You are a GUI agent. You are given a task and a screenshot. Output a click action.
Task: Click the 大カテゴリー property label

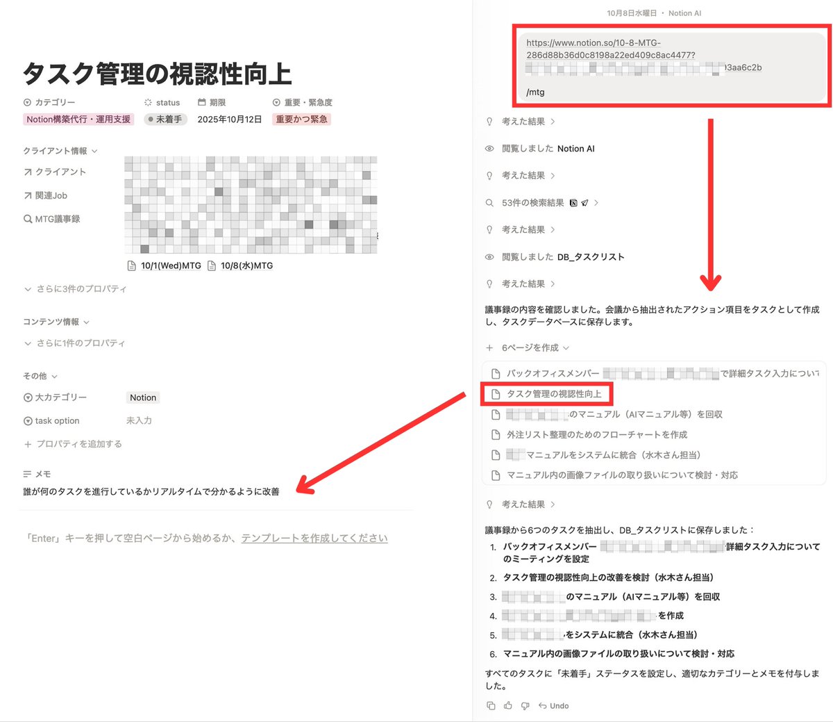point(55,397)
